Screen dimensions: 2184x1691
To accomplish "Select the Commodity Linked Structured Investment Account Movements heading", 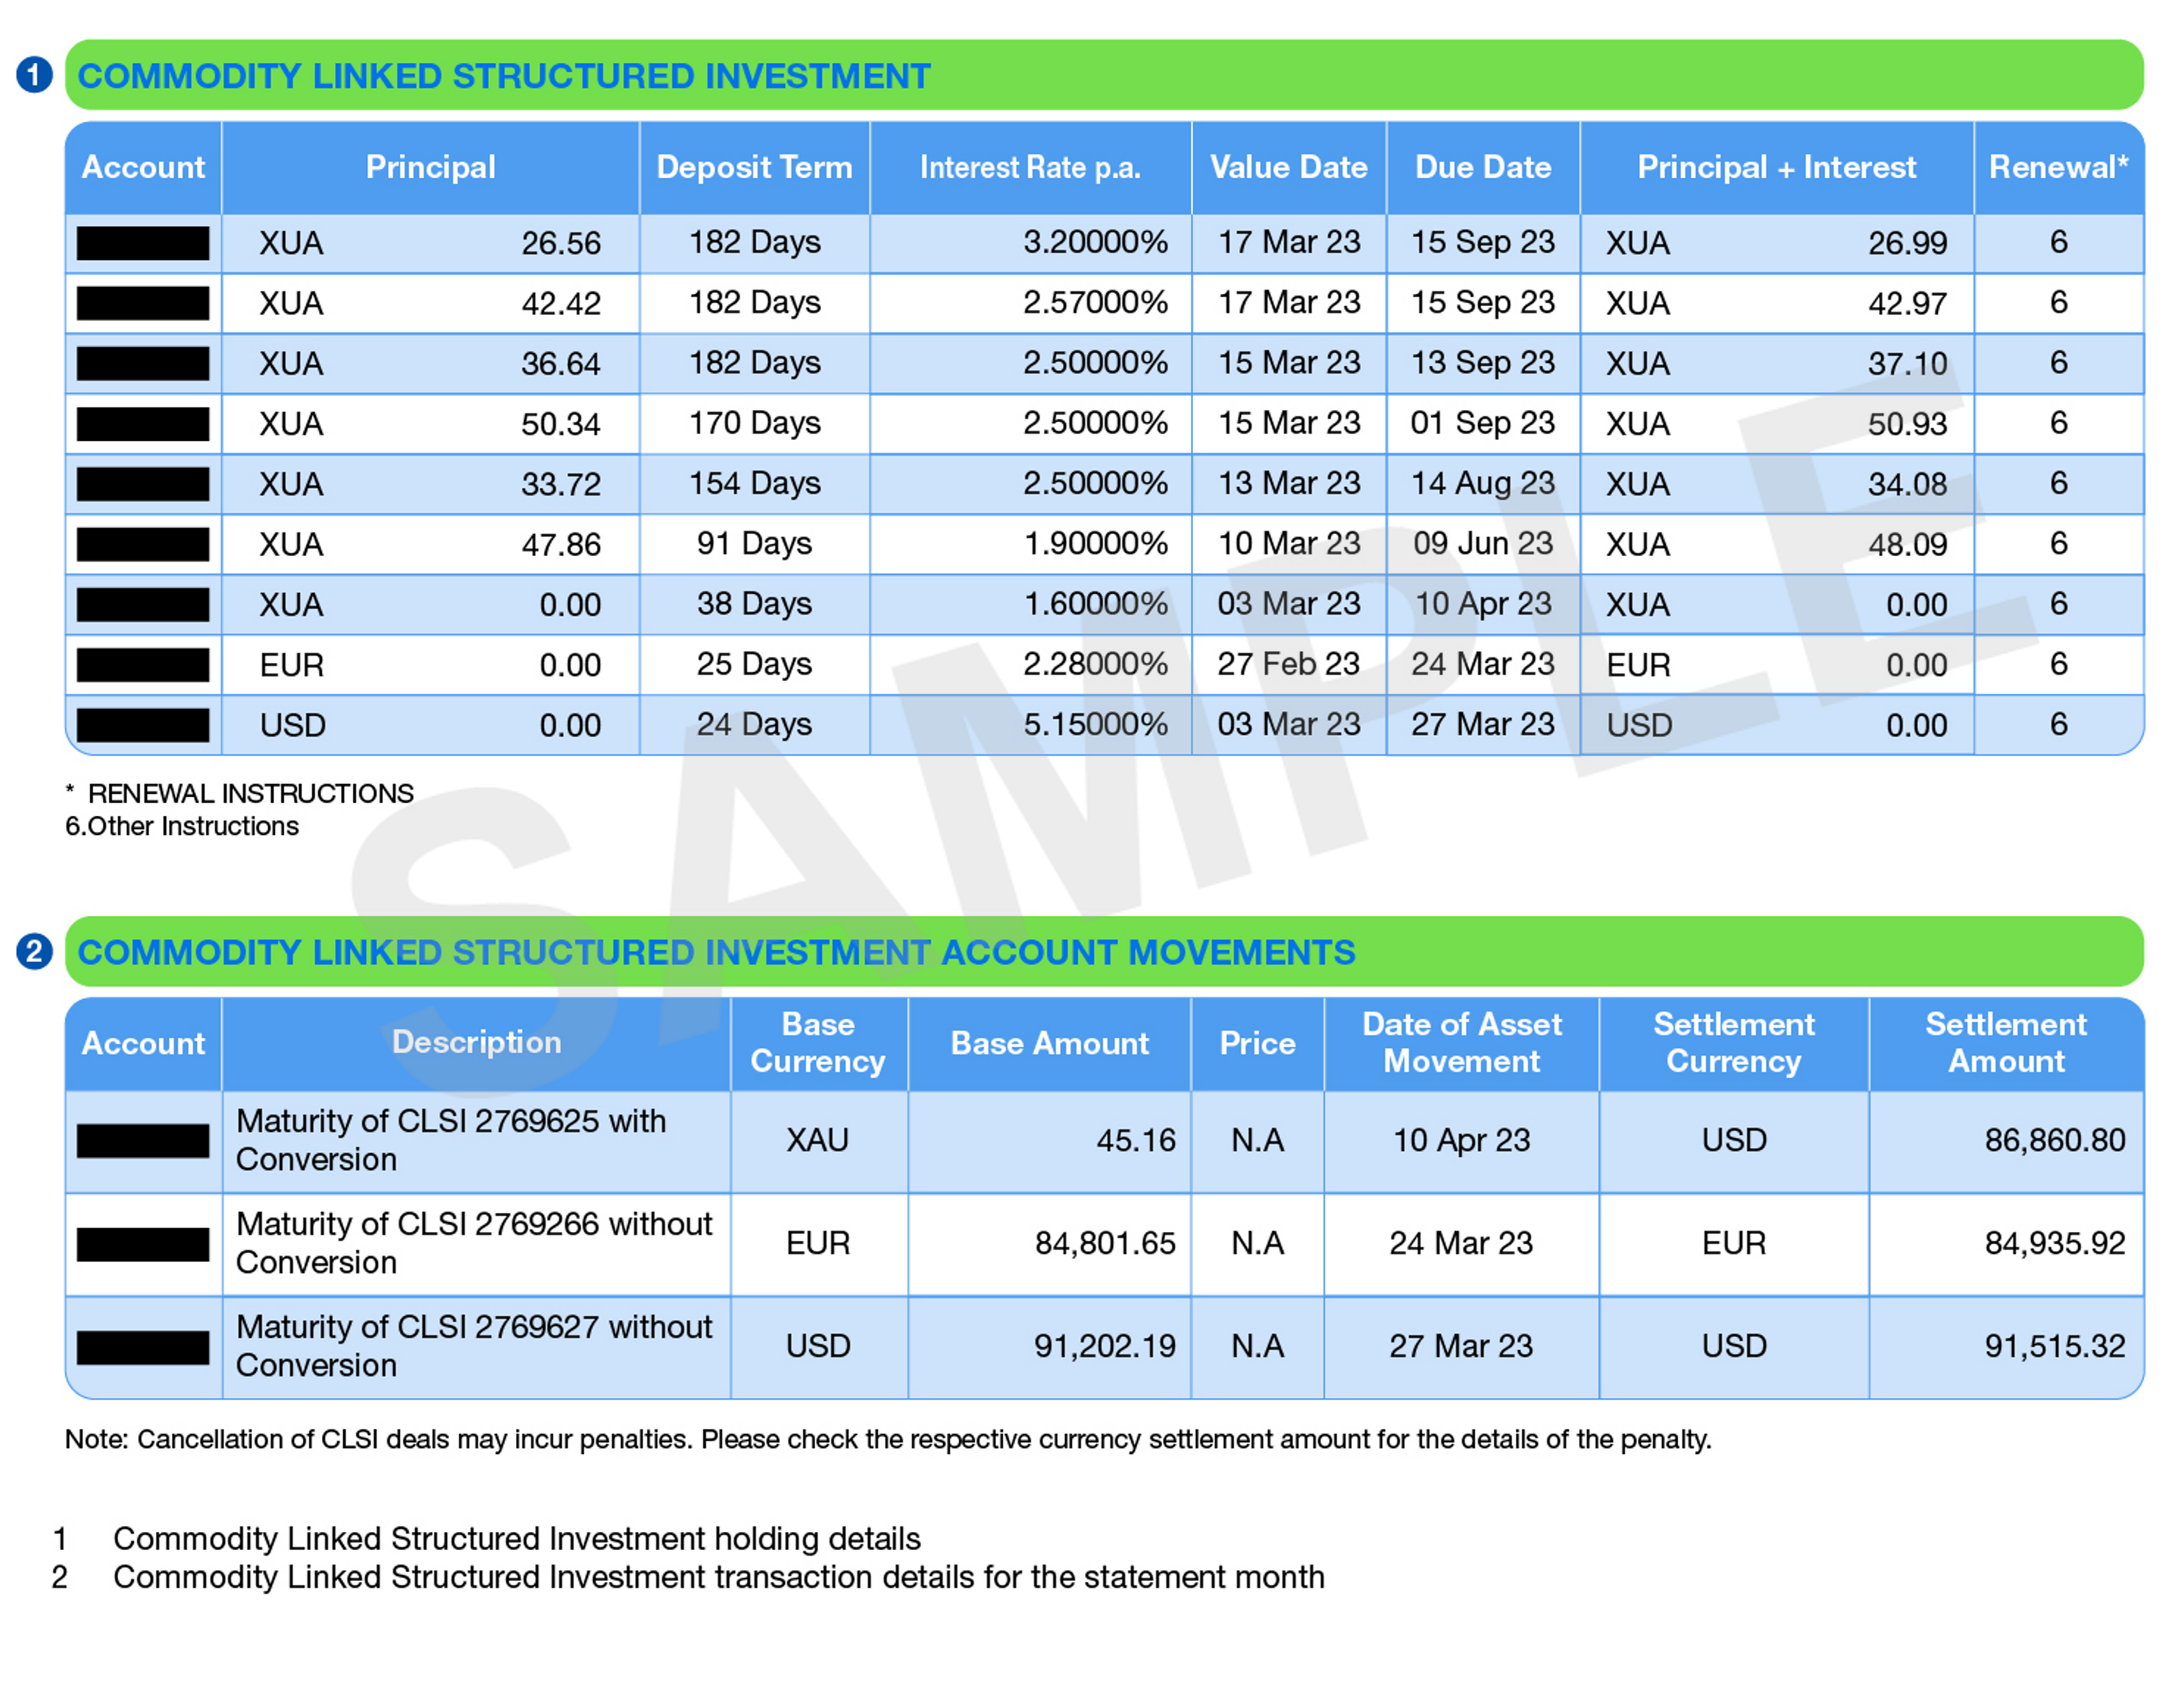I will click(716, 952).
